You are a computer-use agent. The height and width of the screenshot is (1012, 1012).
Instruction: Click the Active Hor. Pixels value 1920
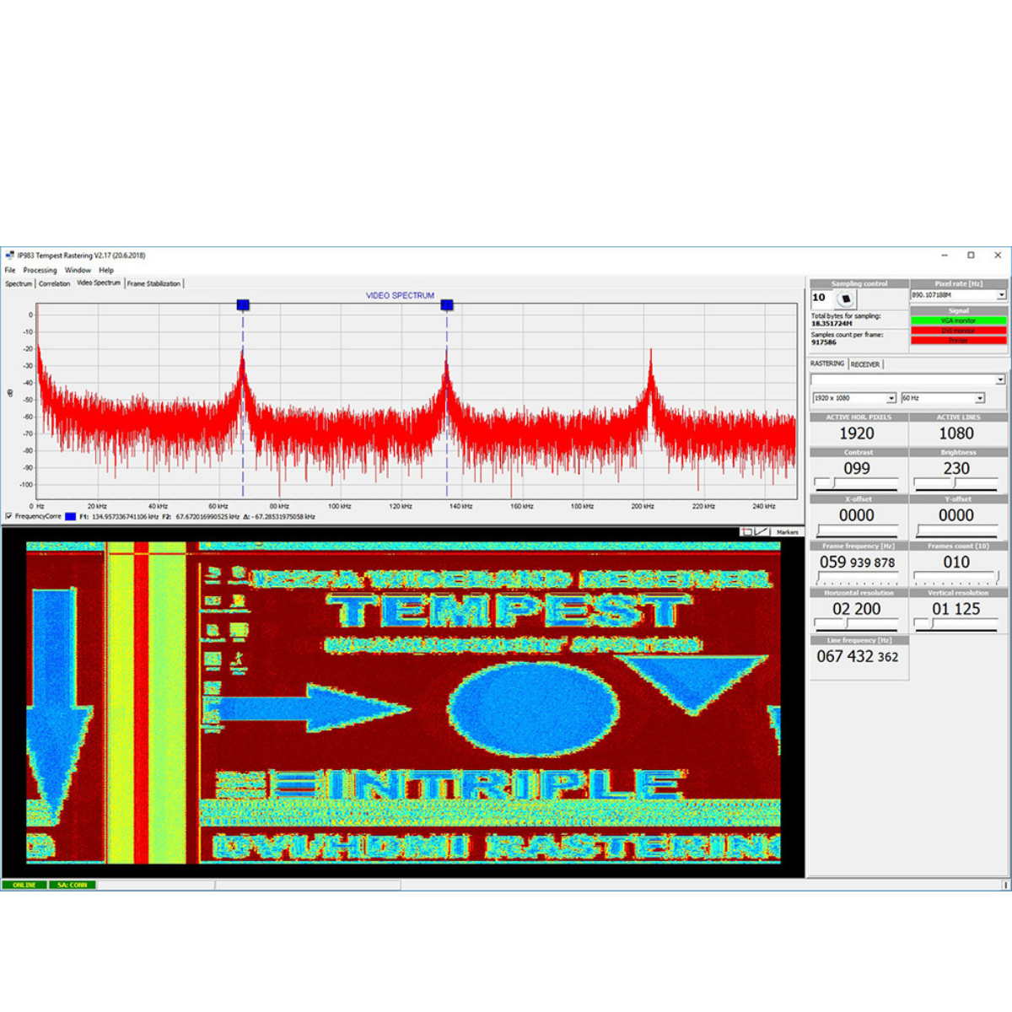[x=857, y=433]
